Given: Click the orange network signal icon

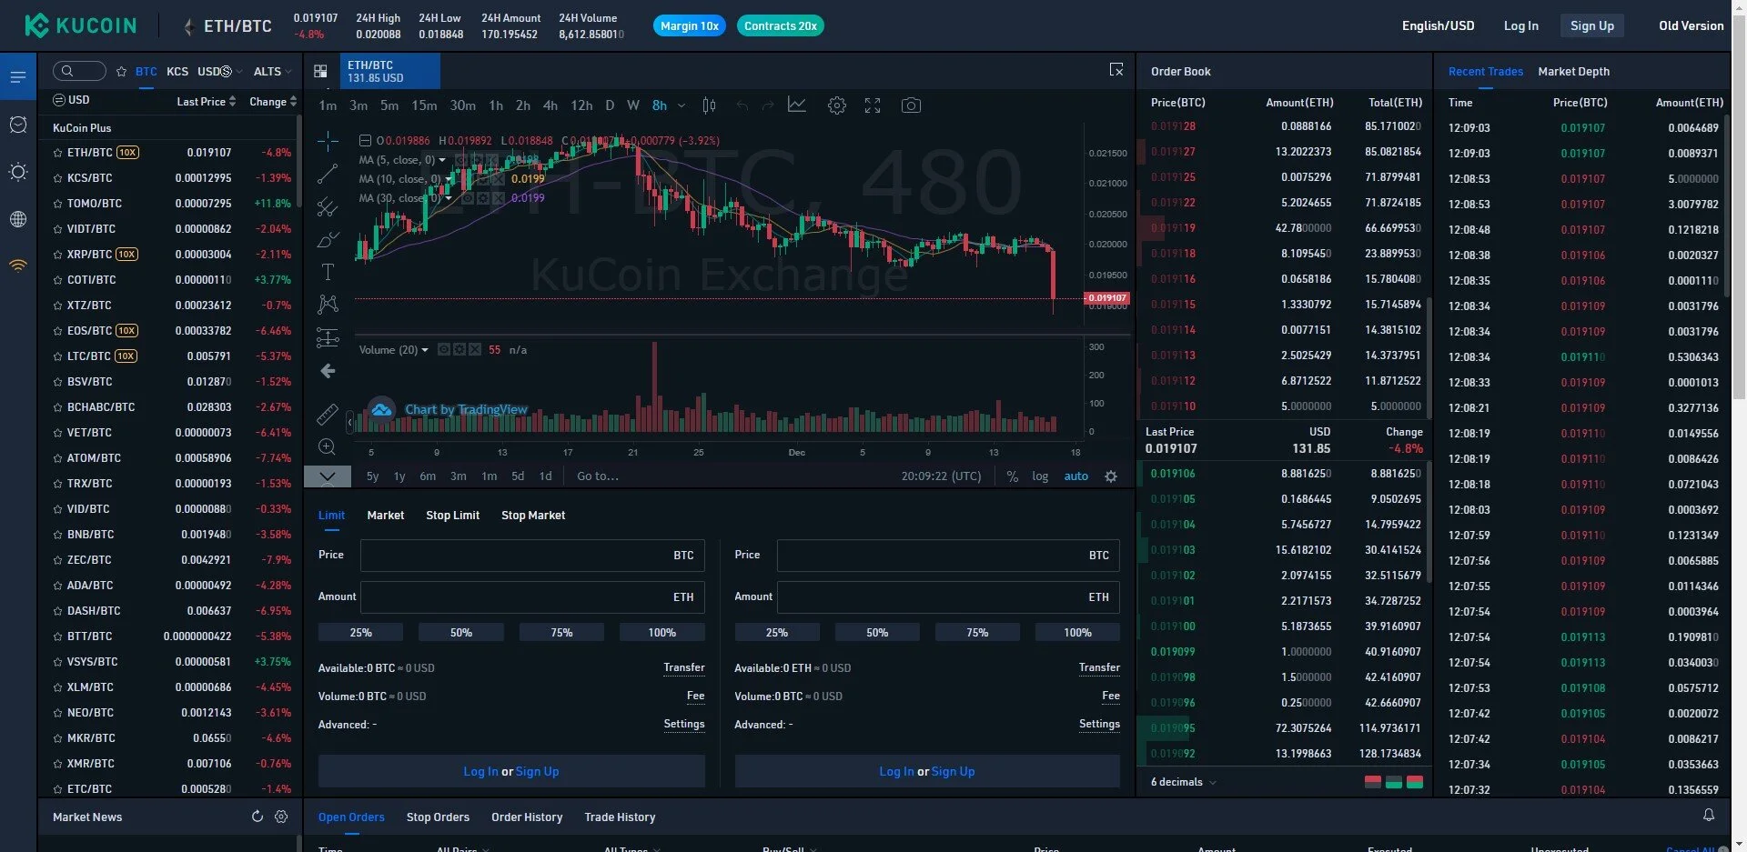Looking at the screenshot, I should click(x=18, y=266).
